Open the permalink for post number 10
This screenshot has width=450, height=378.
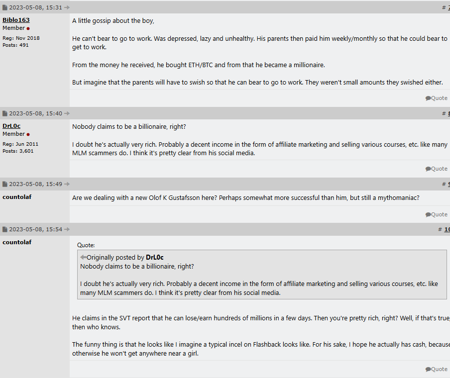point(447,229)
